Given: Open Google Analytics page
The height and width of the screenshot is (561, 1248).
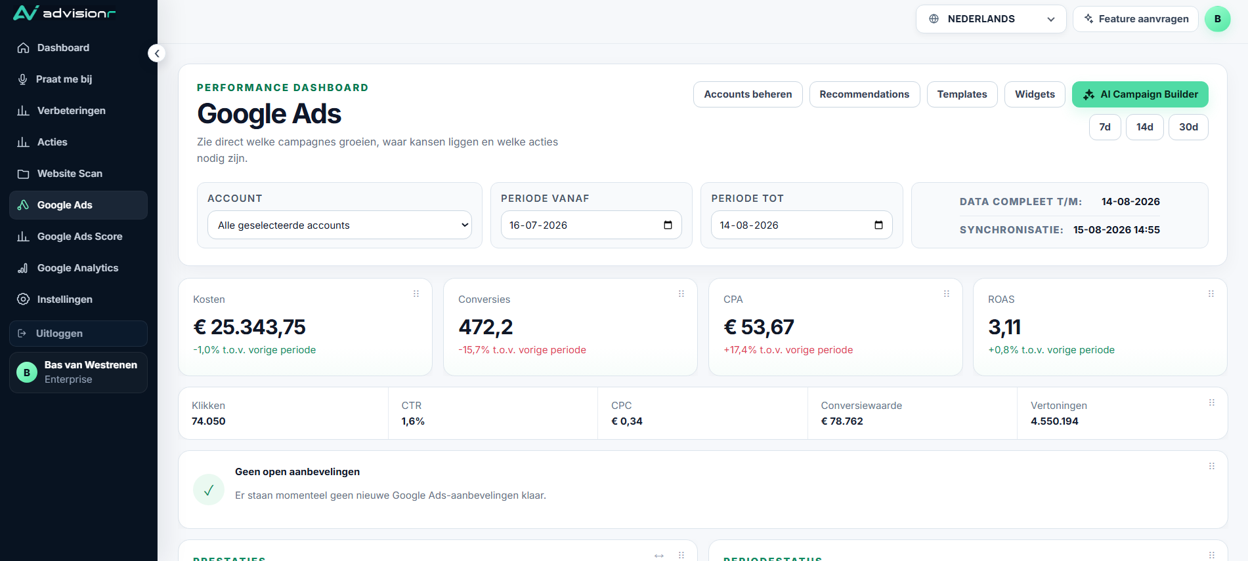Looking at the screenshot, I should (x=78, y=268).
